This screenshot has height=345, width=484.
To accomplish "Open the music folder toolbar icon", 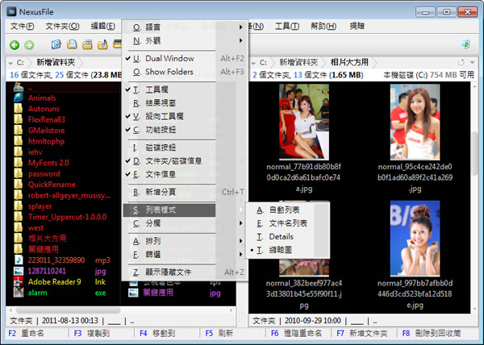I will 102,44.
